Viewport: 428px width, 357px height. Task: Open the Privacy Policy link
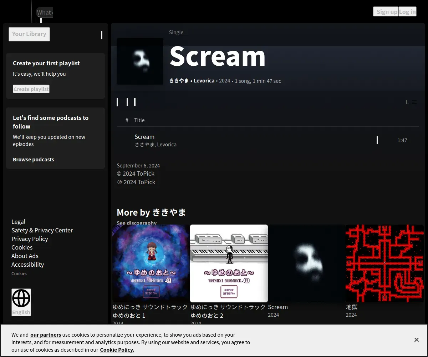30,239
